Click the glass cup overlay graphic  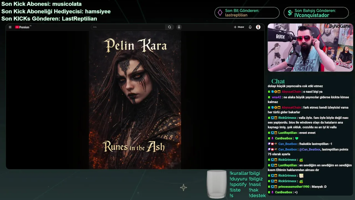217,184
